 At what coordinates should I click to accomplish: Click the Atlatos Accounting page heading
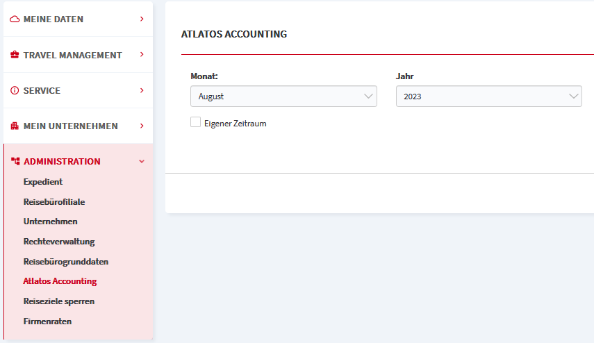(x=234, y=34)
